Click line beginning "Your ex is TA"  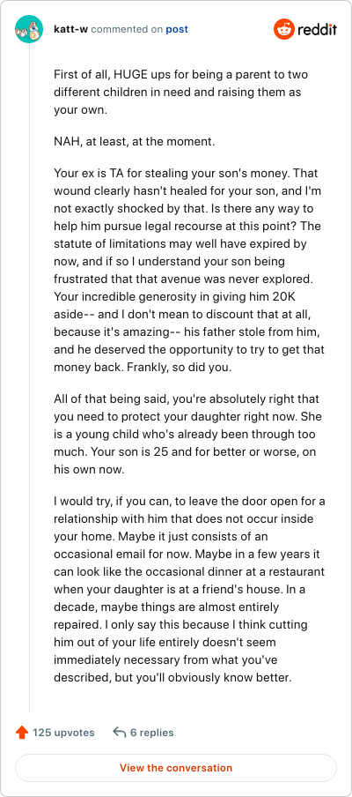(x=186, y=174)
